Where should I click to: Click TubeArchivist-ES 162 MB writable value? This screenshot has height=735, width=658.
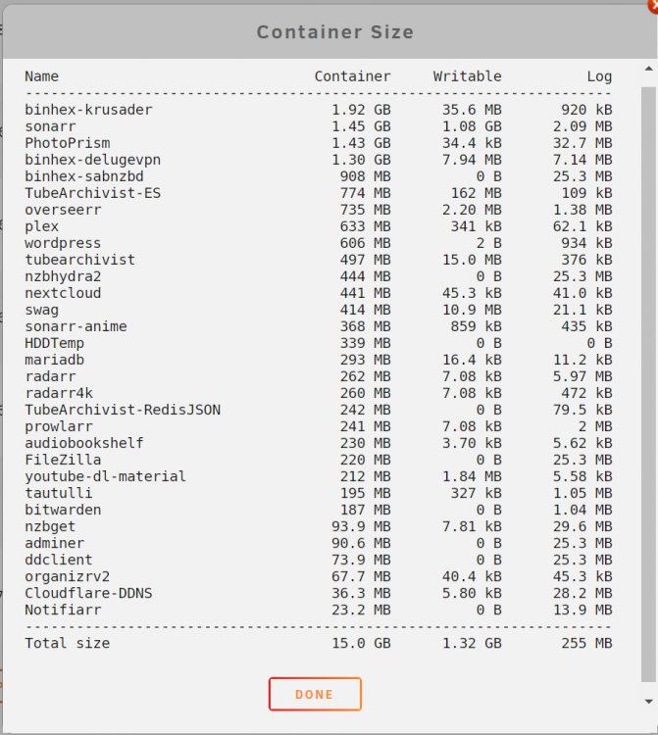pyautogui.click(x=476, y=193)
